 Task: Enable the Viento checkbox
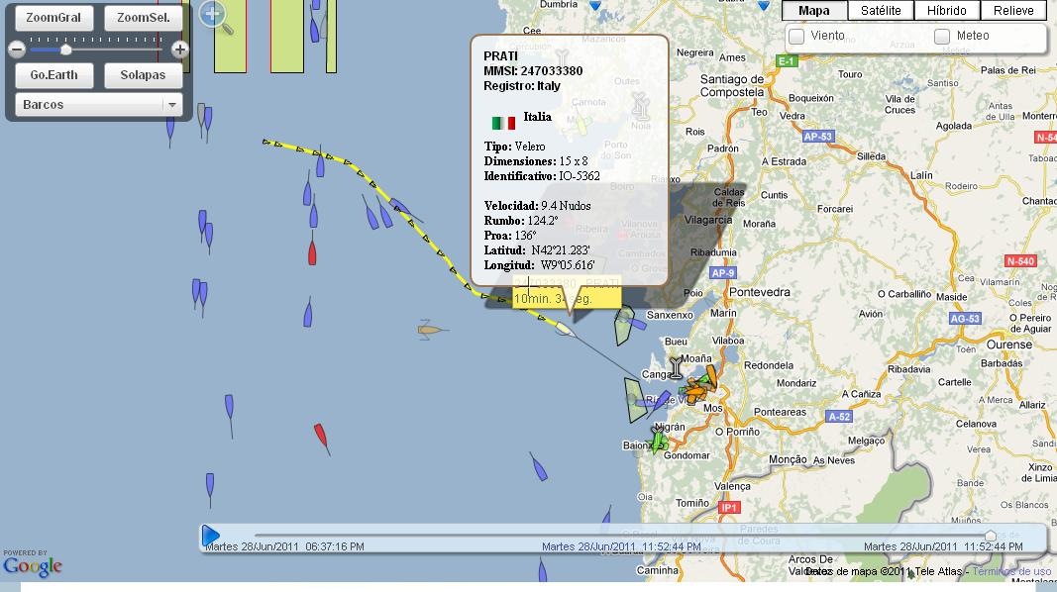[x=796, y=37]
